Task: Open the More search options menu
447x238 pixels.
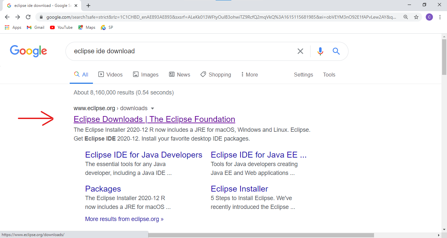Action: tap(249, 75)
